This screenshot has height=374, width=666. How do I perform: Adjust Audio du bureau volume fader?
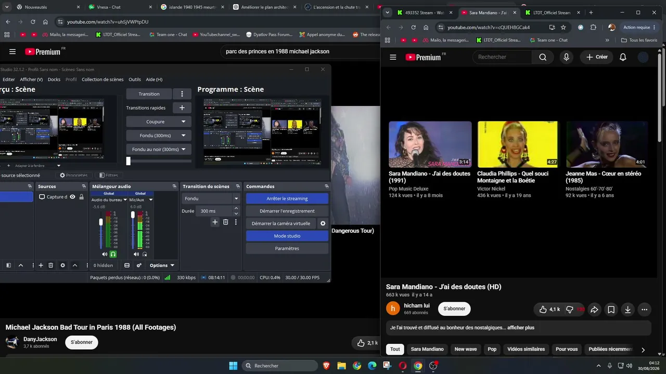pyautogui.click(x=101, y=222)
